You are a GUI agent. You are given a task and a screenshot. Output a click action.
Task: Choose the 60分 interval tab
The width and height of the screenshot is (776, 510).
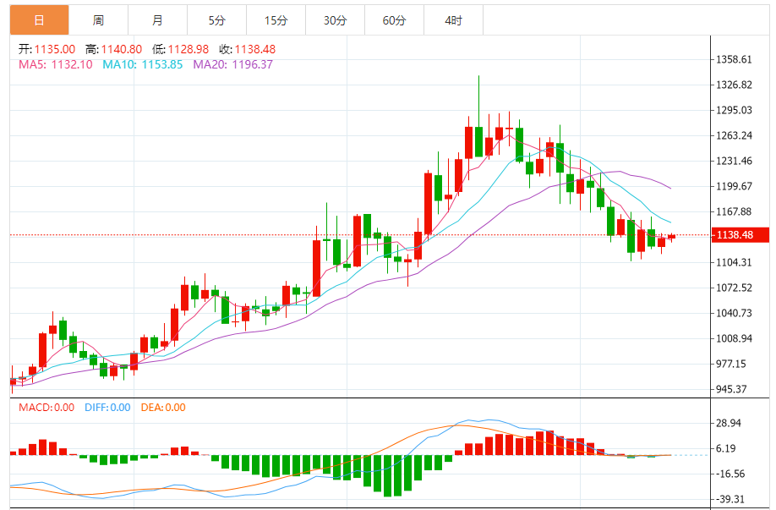click(x=394, y=20)
